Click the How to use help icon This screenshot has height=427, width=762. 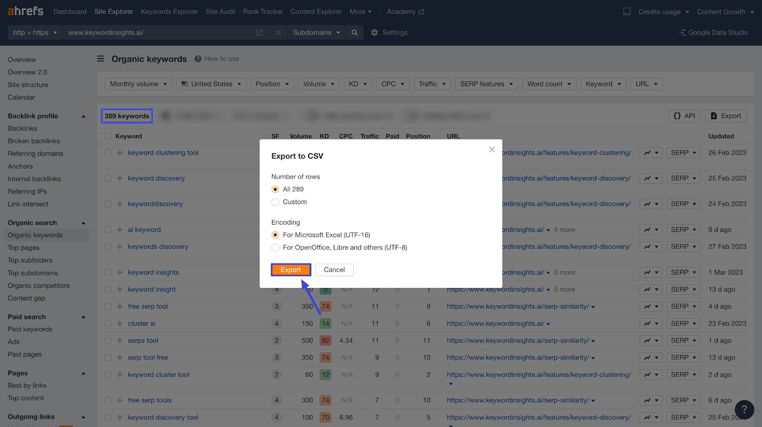tap(198, 59)
